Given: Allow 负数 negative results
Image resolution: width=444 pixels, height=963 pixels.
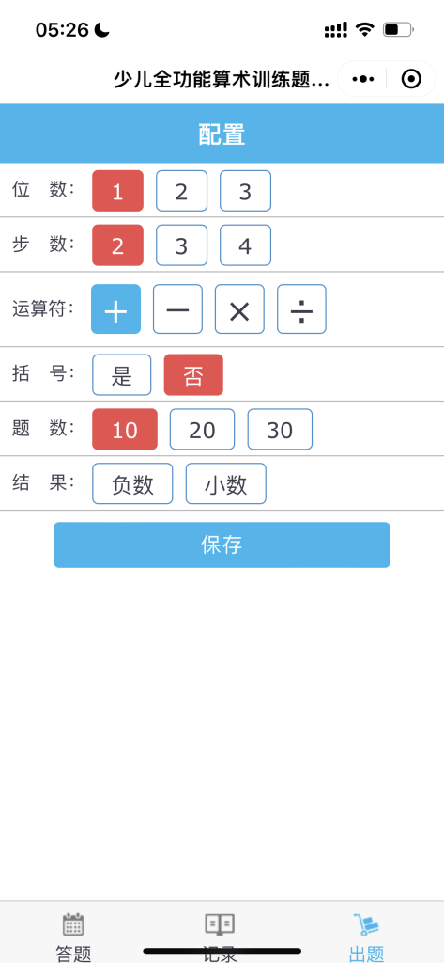Looking at the screenshot, I should tap(132, 484).
